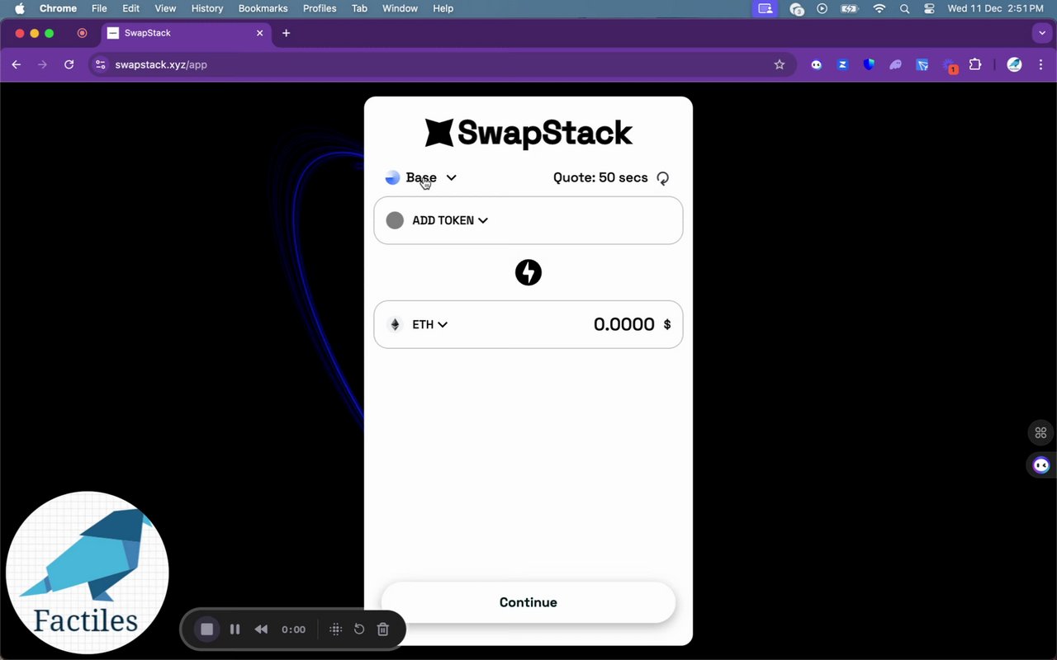Image resolution: width=1057 pixels, height=660 pixels.
Task: Open the Wi-Fi status menu
Action: coord(879,8)
